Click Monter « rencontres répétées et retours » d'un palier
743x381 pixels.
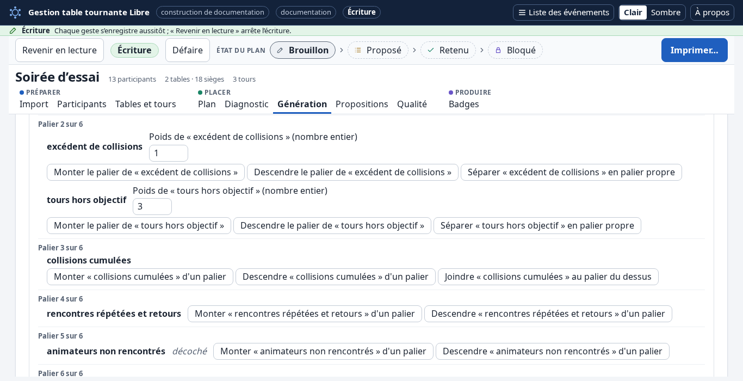305,314
